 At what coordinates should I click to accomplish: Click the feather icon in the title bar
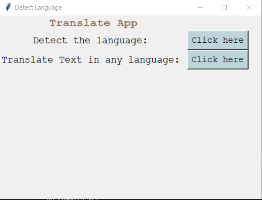(x=8, y=8)
